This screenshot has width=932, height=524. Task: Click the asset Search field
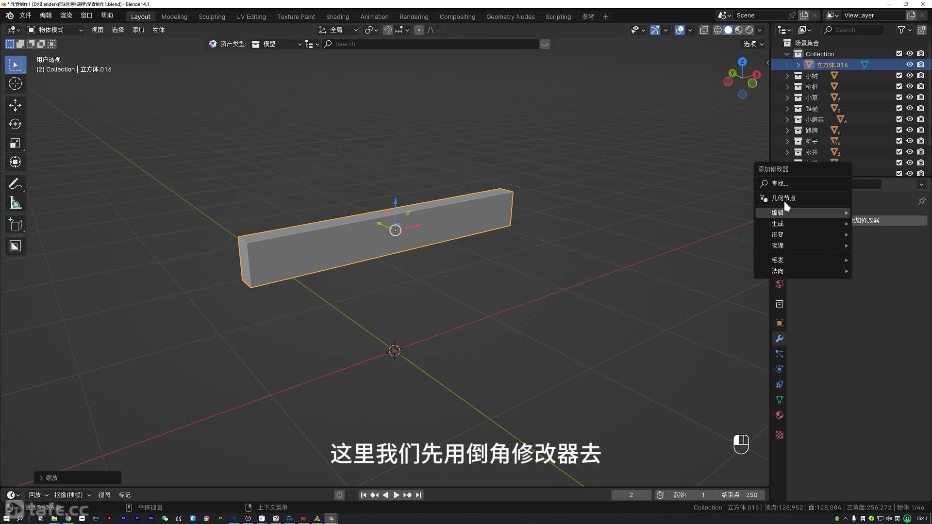(431, 44)
